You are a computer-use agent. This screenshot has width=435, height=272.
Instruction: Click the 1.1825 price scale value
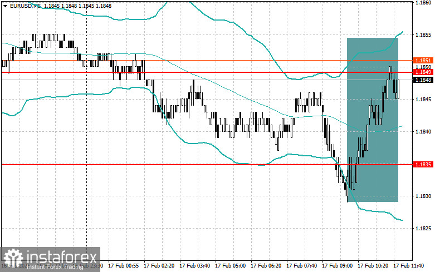point(423,229)
